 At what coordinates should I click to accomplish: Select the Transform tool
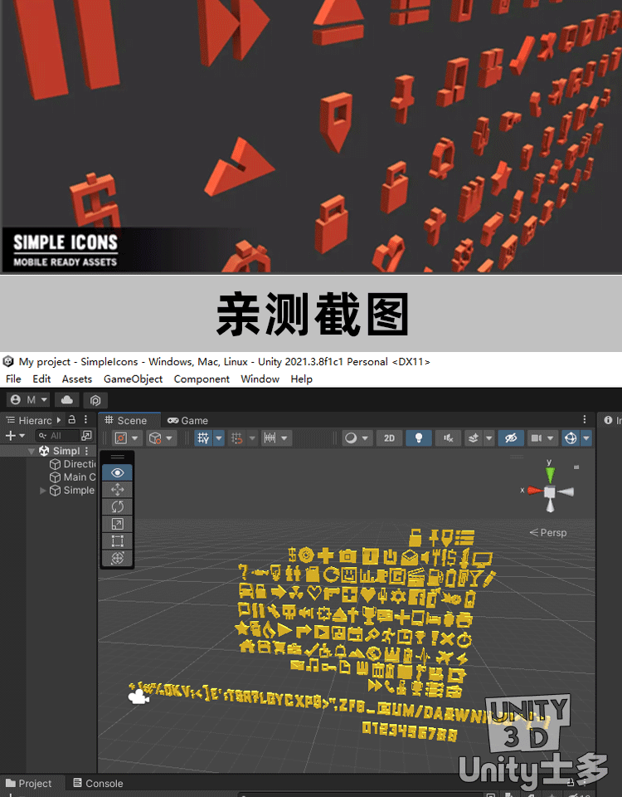tap(117, 558)
